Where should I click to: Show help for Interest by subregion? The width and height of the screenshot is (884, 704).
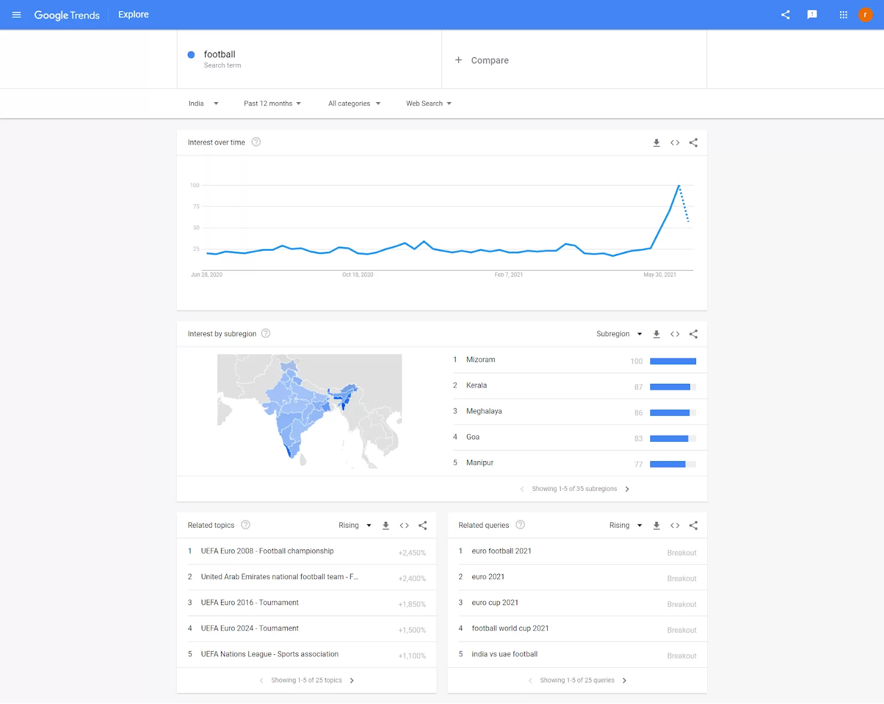coord(266,334)
